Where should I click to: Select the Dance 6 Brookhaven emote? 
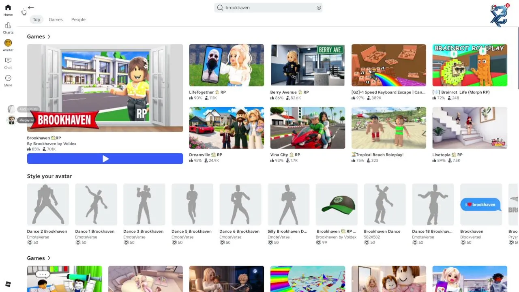pos(240,204)
